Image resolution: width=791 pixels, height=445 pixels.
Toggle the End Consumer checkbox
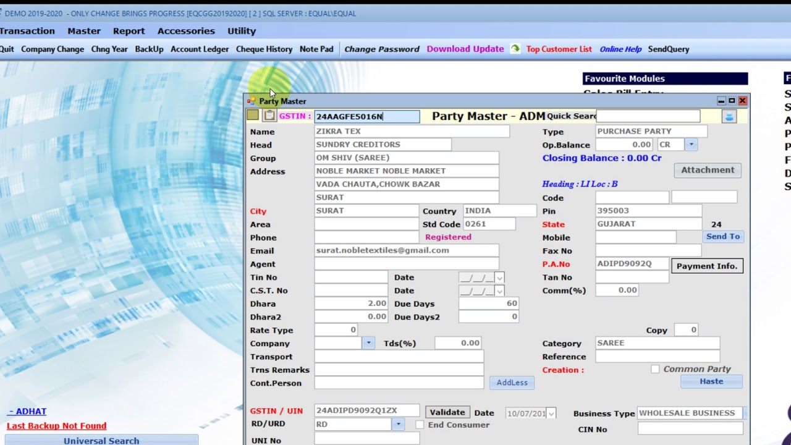pos(420,425)
